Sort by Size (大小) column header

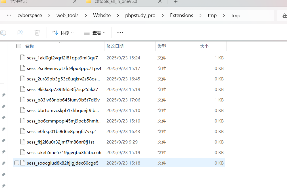[204, 46]
